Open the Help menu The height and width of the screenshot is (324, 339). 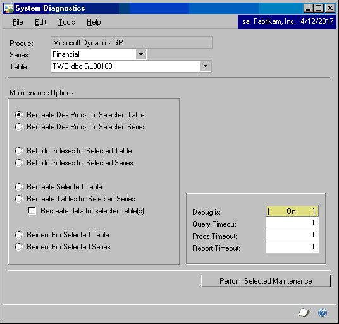pos(94,22)
